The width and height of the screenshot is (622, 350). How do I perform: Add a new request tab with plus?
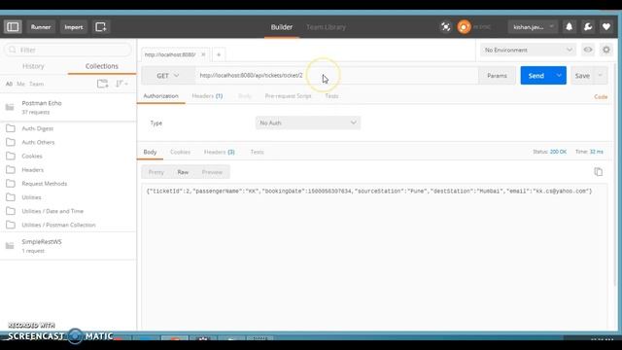pyautogui.click(x=219, y=54)
